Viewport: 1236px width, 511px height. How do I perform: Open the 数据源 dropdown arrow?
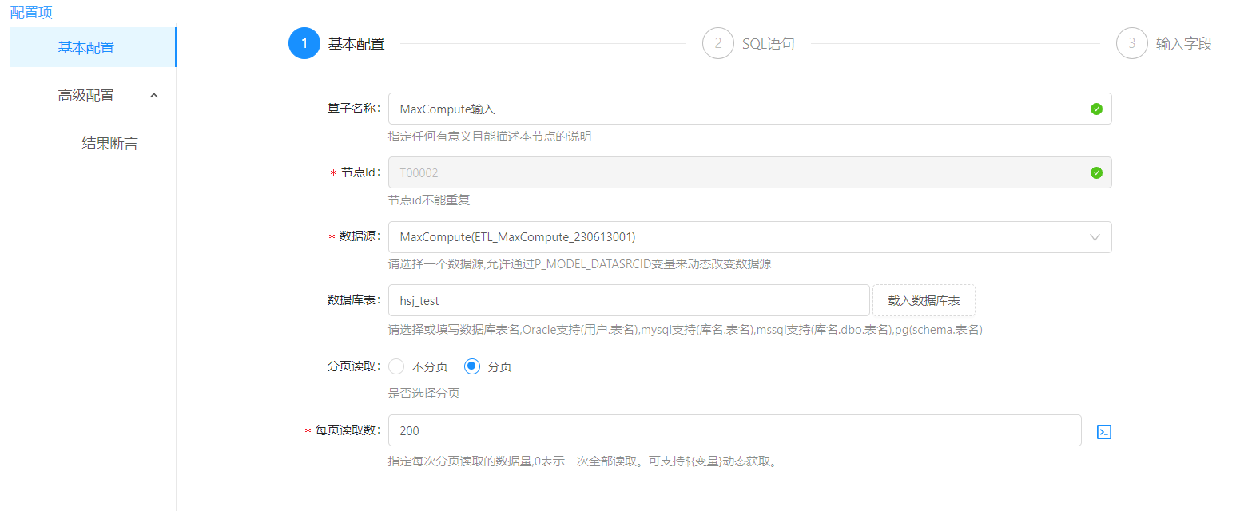point(1095,237)
